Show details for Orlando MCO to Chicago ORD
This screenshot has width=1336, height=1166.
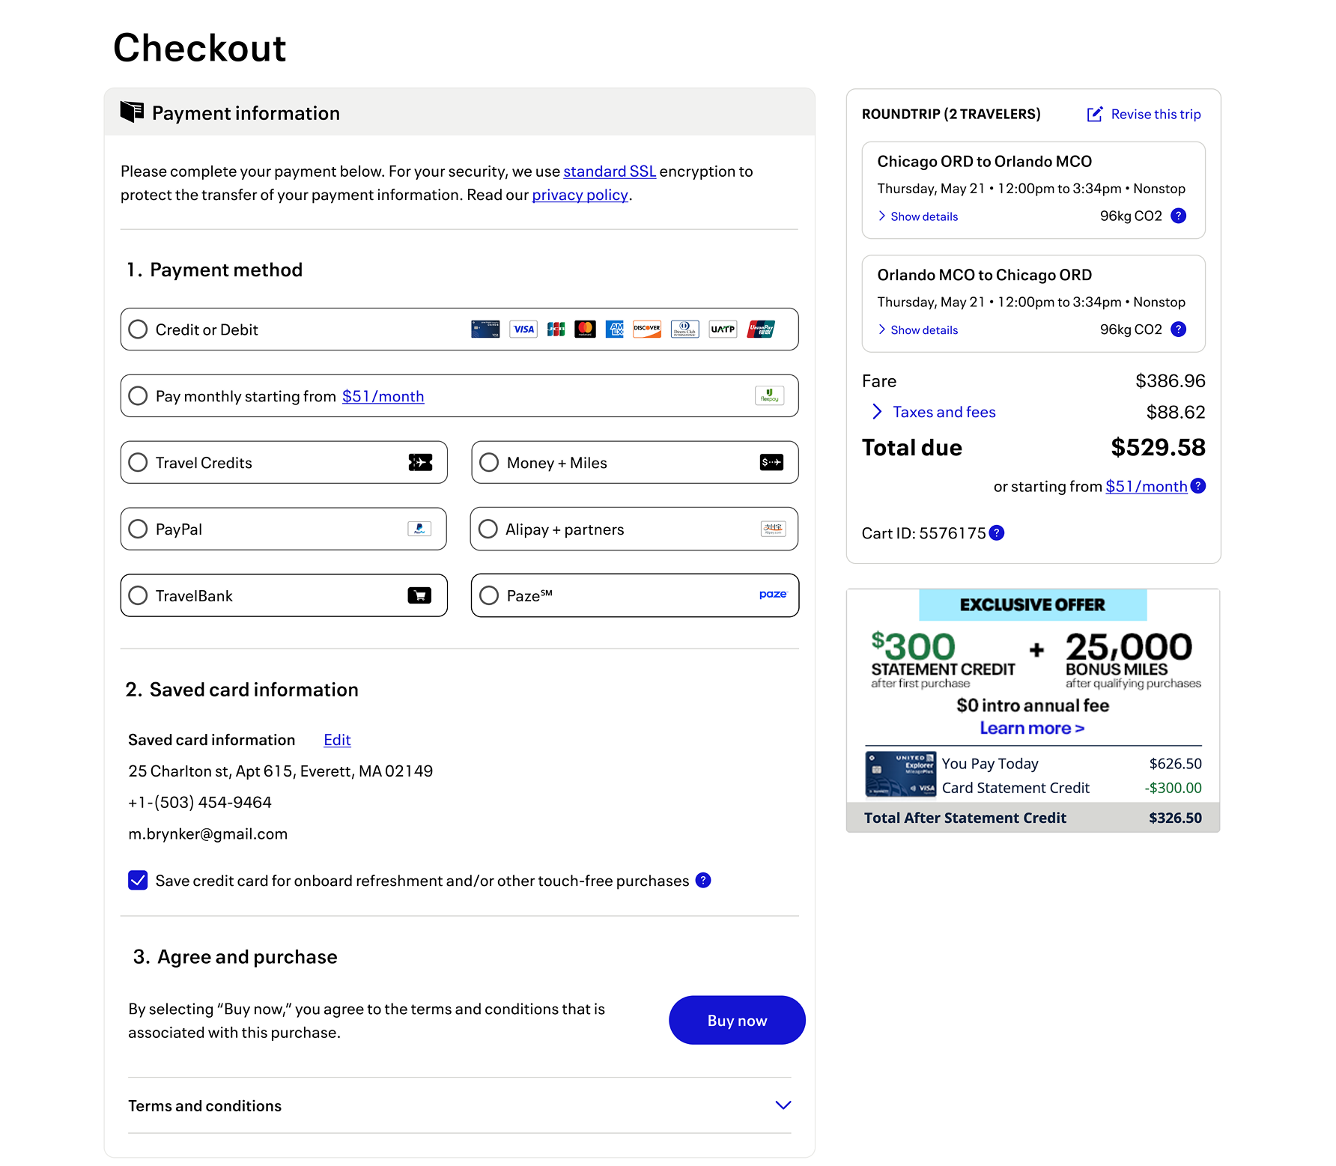[918, 330]
